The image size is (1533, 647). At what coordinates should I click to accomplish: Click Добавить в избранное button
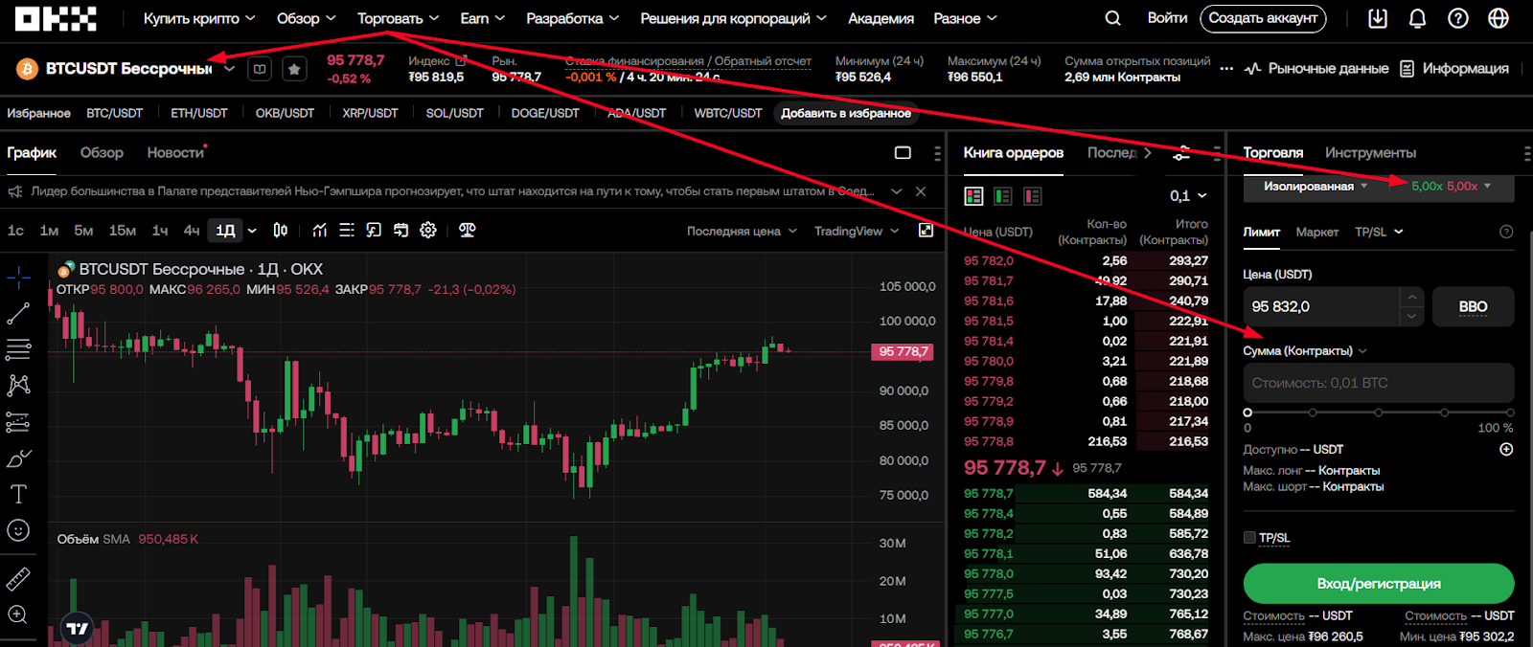point(846,113)
